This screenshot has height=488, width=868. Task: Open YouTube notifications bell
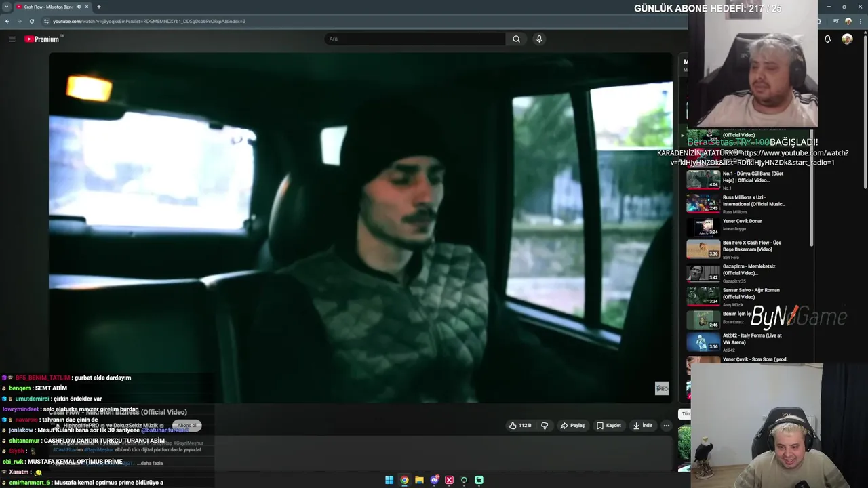(x=827, y=39)
